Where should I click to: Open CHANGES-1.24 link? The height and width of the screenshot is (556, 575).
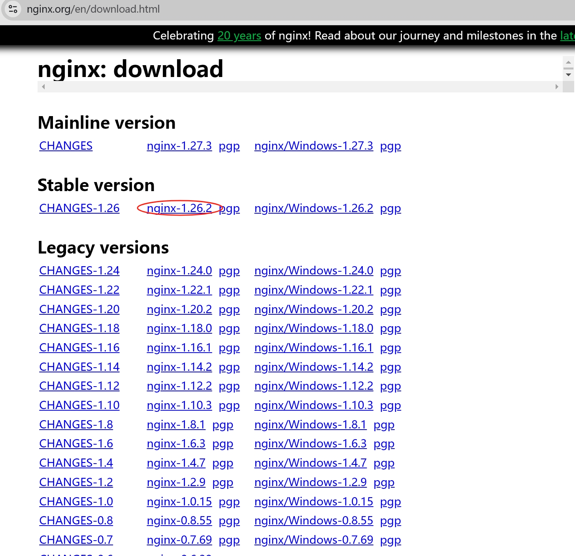tap(79, 270)
